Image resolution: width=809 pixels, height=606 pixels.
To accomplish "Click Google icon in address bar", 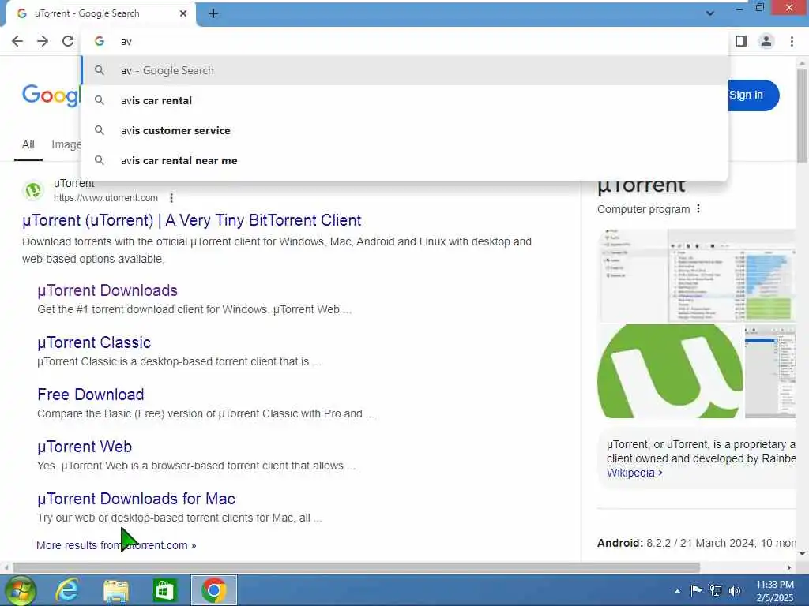I will [x=99, y=41].
